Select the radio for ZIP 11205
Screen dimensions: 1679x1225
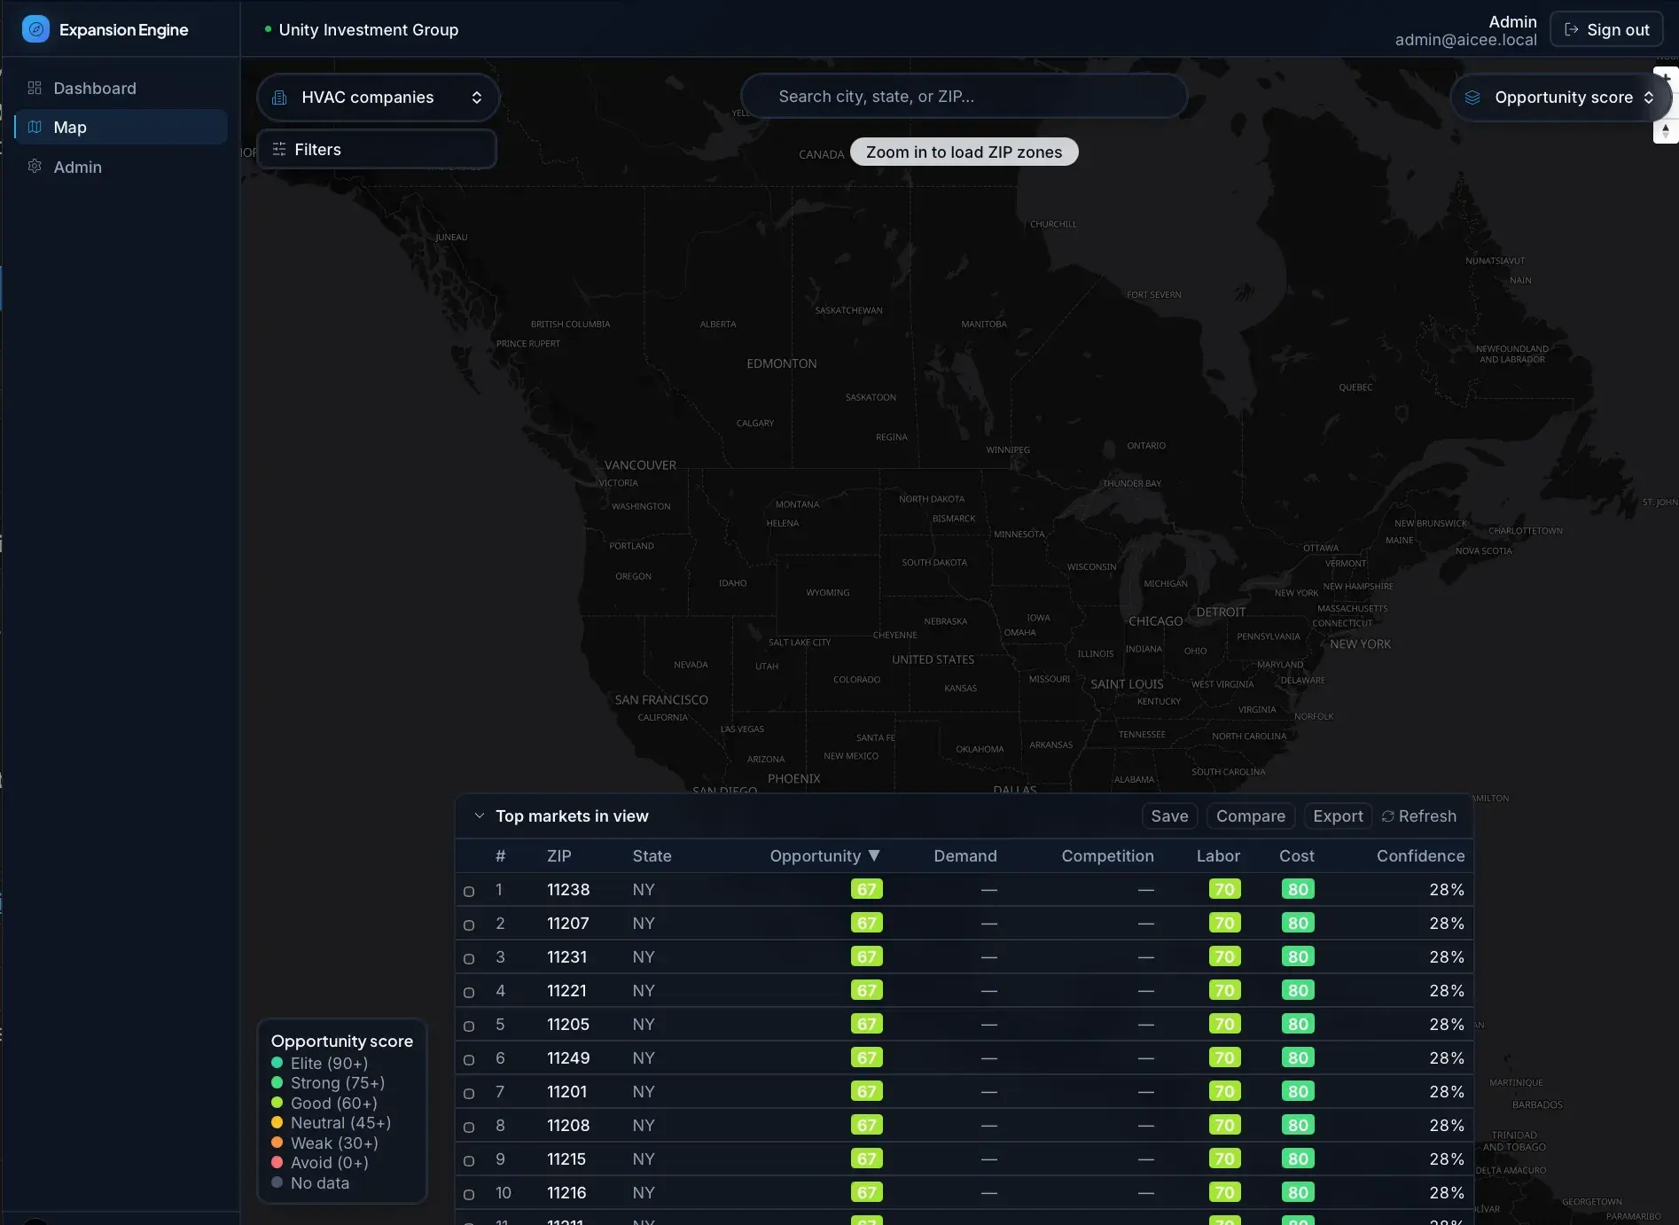(469, 1026)
